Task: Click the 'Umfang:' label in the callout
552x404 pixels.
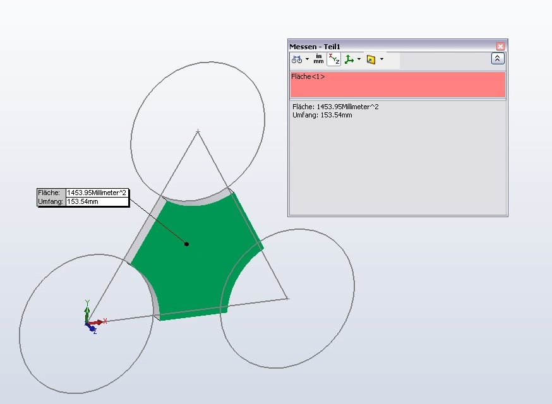Action: (51, 201)
